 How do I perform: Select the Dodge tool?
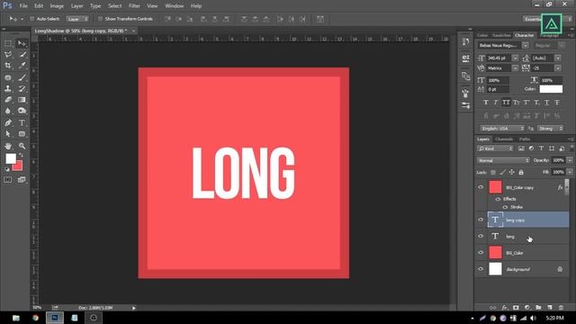(x=22, y=111)
